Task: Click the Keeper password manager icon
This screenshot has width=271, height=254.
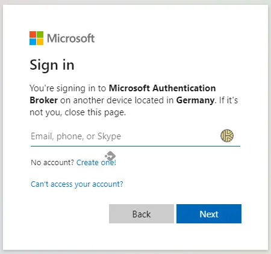Action: (x=227, y=136)
